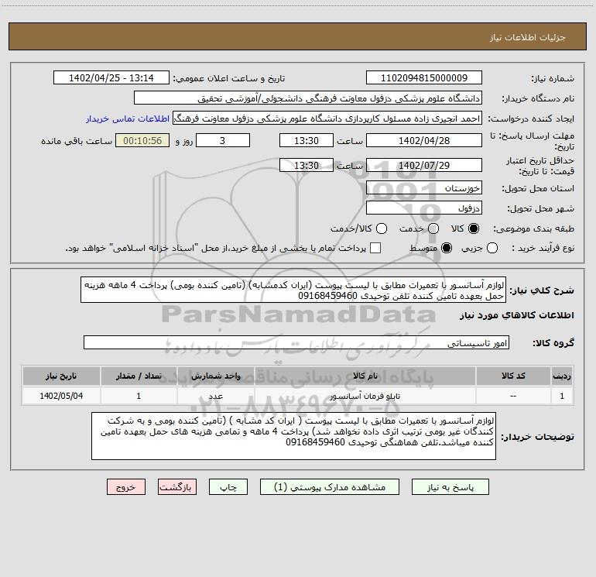Click the price validity date 1402/07/29 field
The height and width of the screenshot is (577, 596).
coord(424,165)
